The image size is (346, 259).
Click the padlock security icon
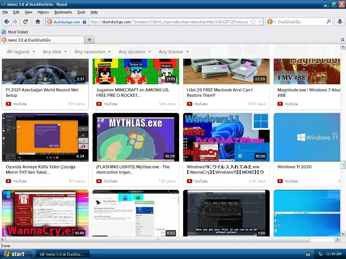(84, 22)
